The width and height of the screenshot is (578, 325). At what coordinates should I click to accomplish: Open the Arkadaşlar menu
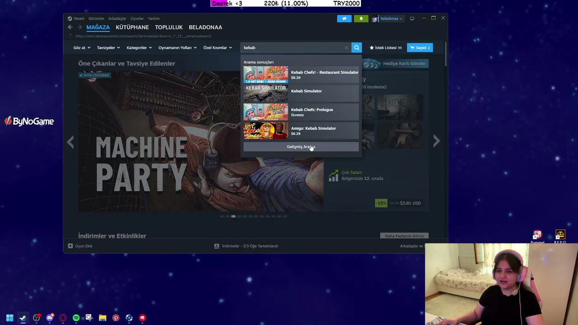pyautogui.click(x=117, y=19)
